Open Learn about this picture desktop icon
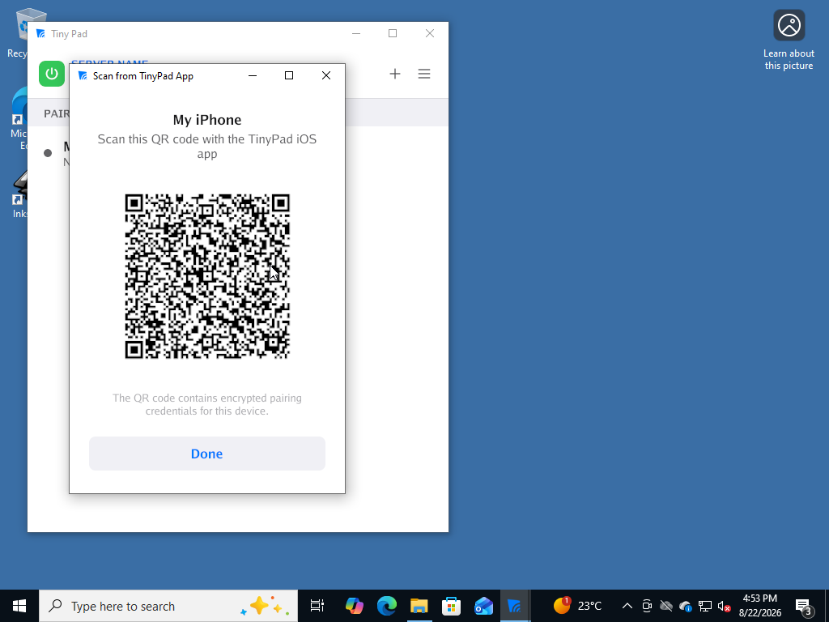The height and width of the screenshot is (622, 829). [x=789, y=40]
